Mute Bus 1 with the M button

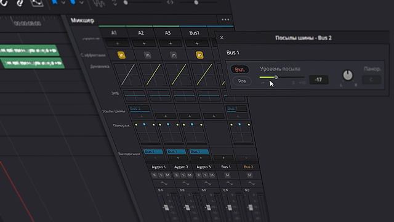(227, 175)
